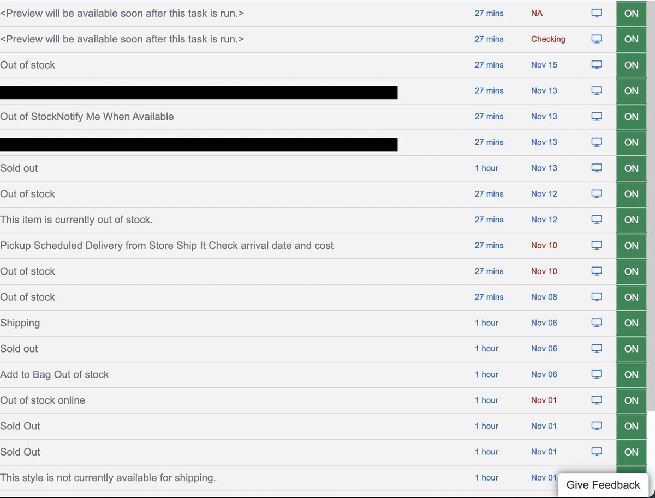Click 'Sold out' text in the Nov 13 row
Image resolution: width=655 pixels, height=498 pixels.
click(x=19, y=168)
